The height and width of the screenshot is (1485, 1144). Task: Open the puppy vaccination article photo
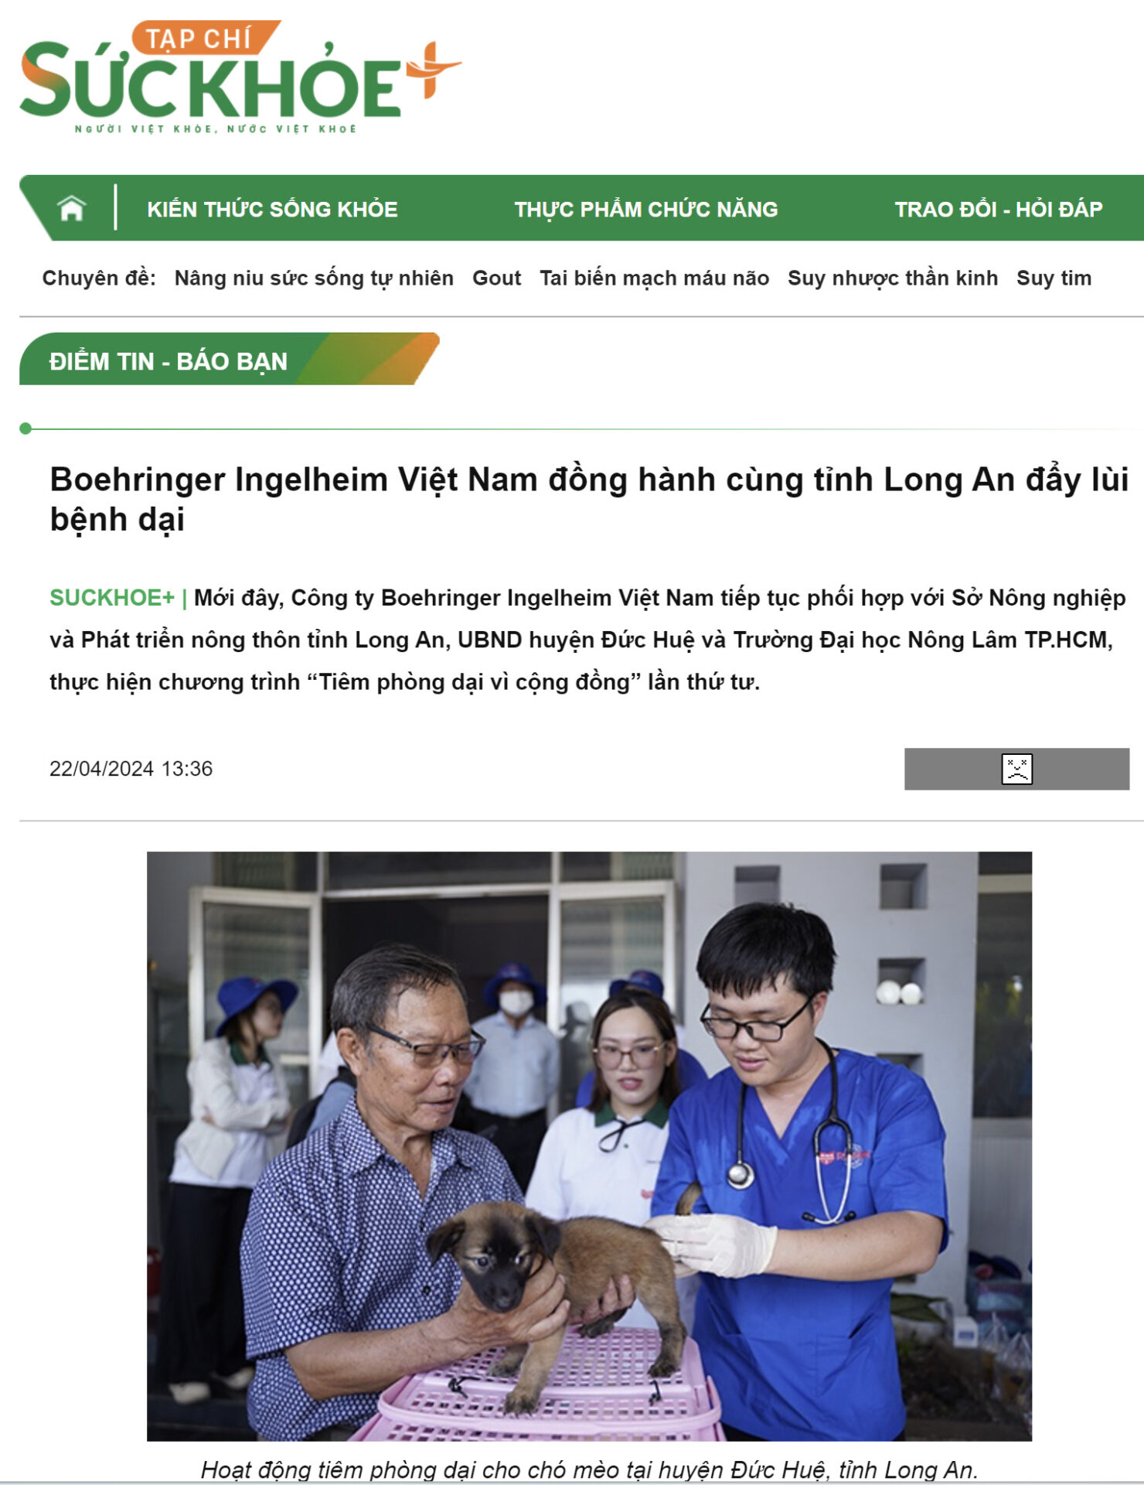589,1145
